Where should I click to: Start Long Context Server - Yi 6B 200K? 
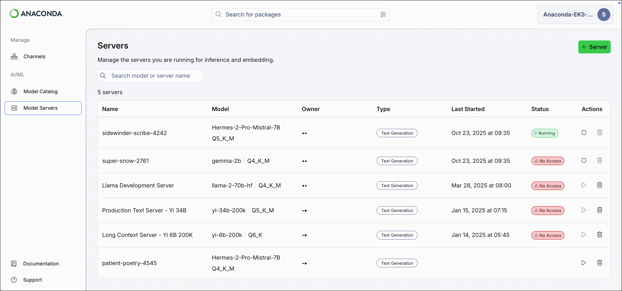click(x=584, y=235)
